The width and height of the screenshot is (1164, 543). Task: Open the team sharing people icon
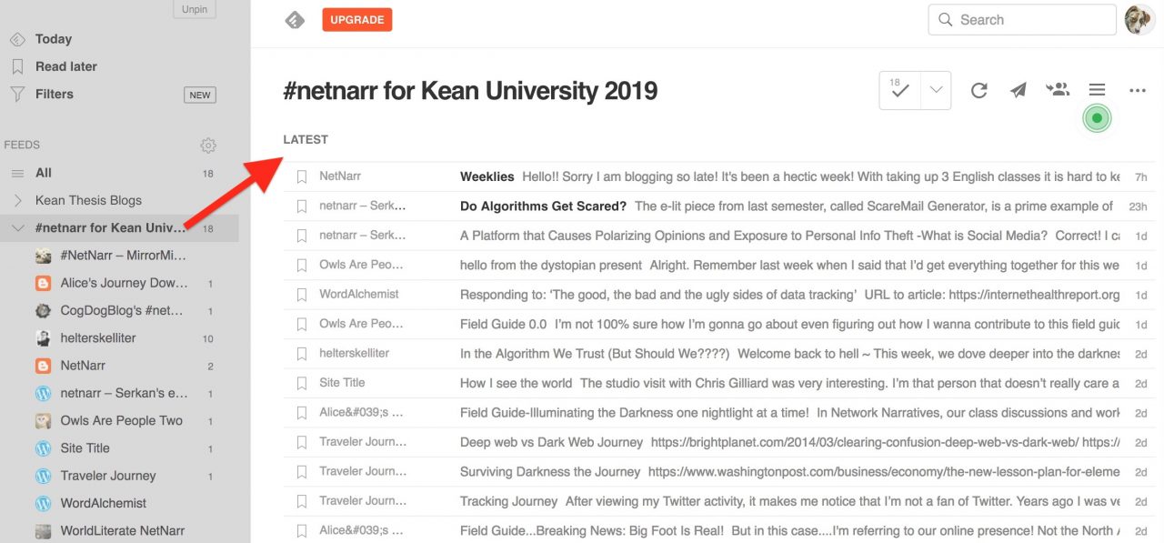pos(1058,89)
